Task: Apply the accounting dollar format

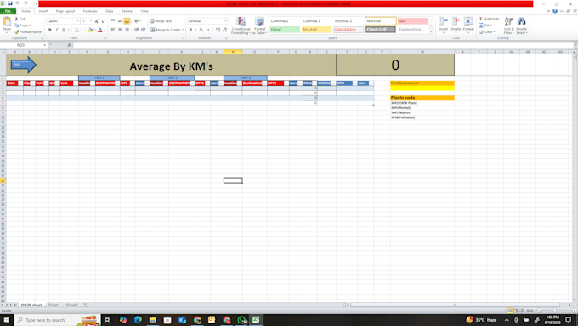Action: [191, 30]
